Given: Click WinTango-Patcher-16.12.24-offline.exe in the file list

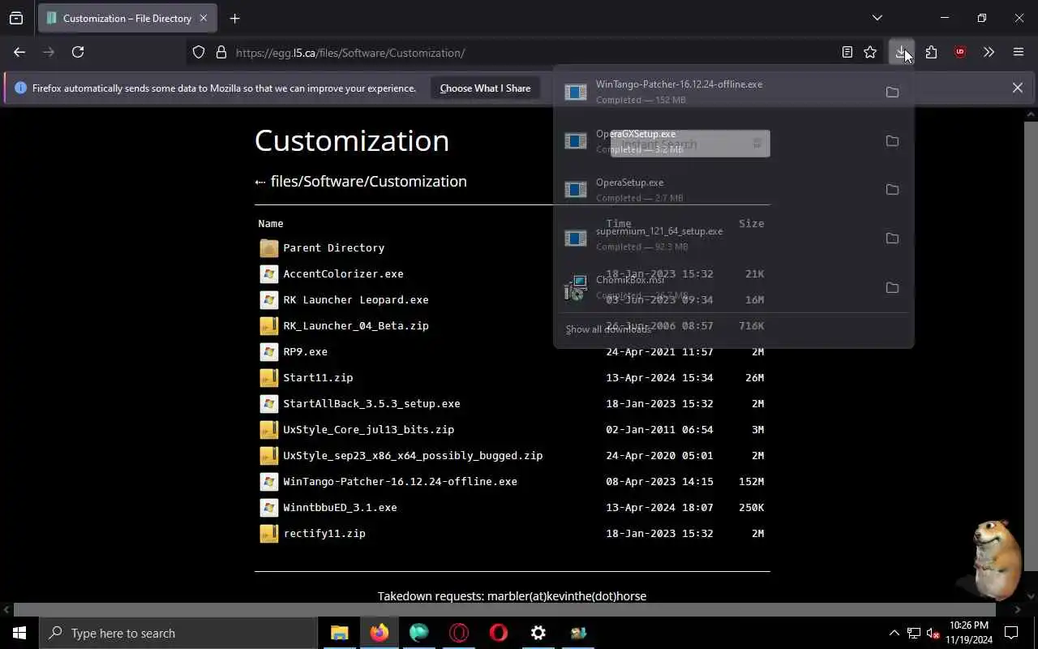Looking at the screenshot, I should [x=400, y=481].
